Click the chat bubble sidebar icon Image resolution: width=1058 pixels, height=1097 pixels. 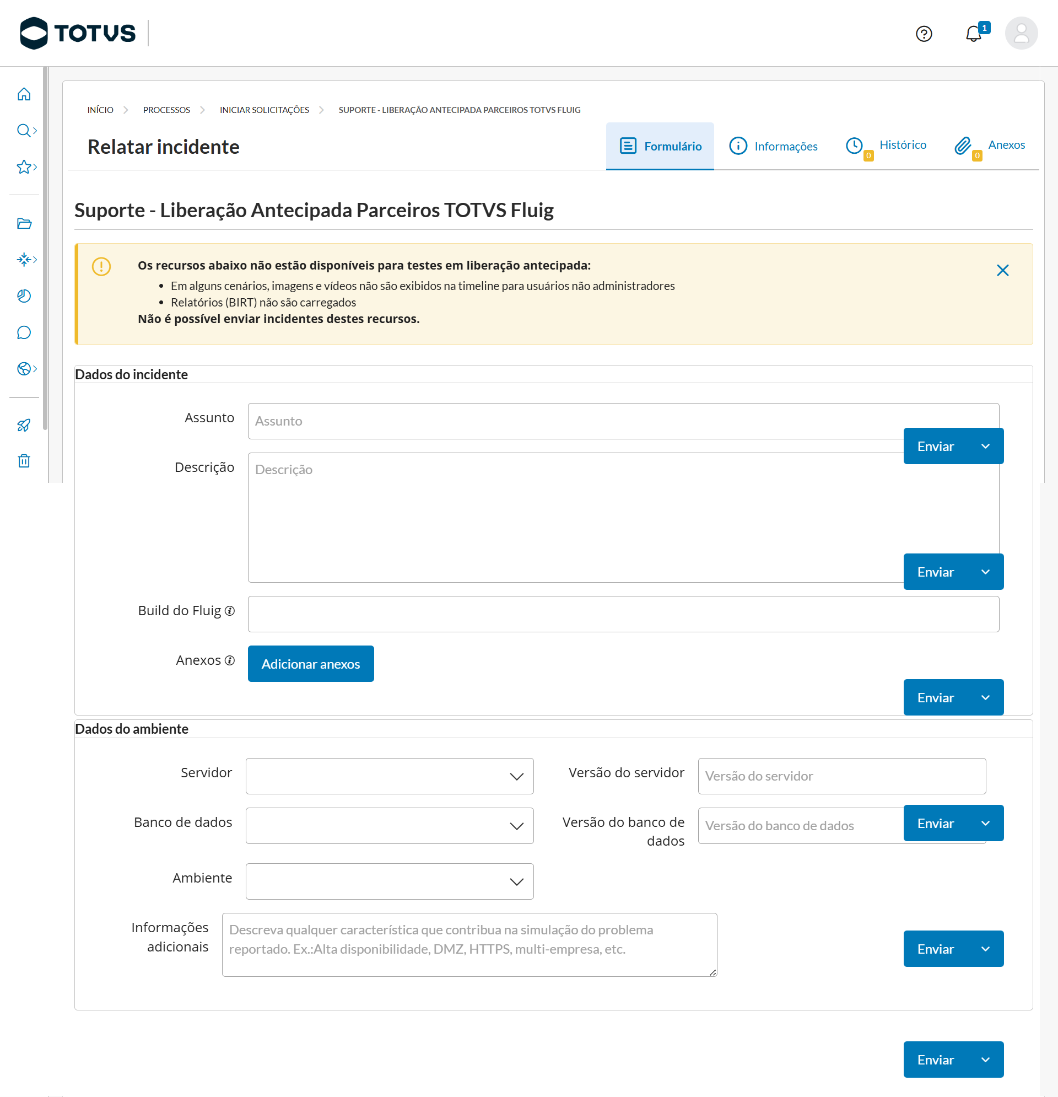(24, 332)
